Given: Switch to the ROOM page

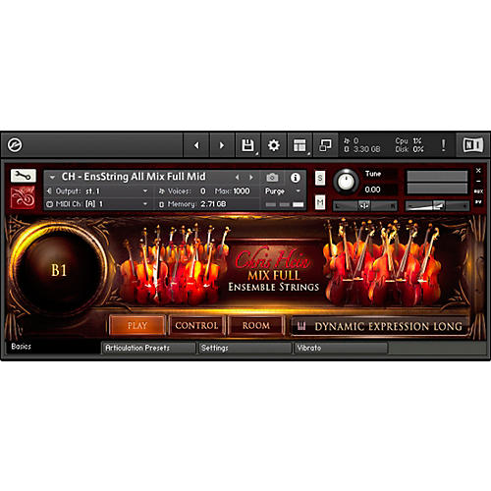Looking at the screenshot, I should pos(256,325).
